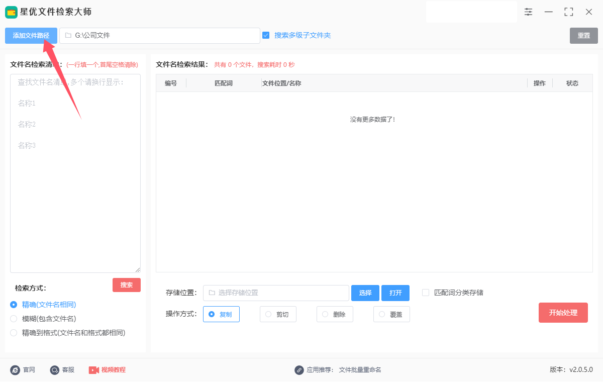Click the fullscreen icon in title bar
This screenshot has width=603, height=382.
coord(569,12)
